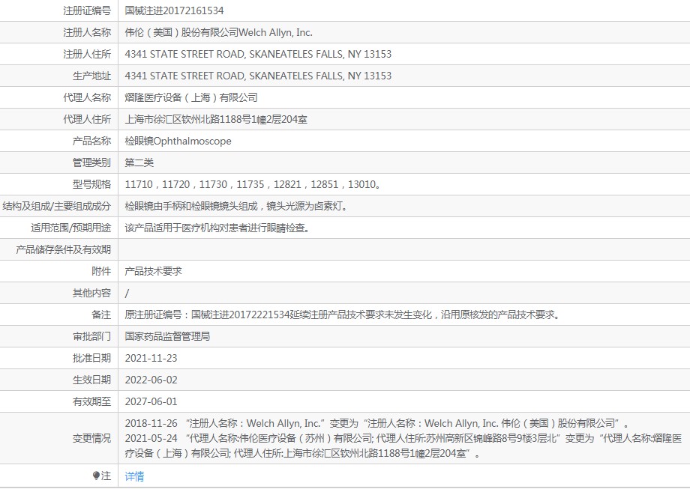Click the 管理类别 label
The image size is (690, 489).
92,163
